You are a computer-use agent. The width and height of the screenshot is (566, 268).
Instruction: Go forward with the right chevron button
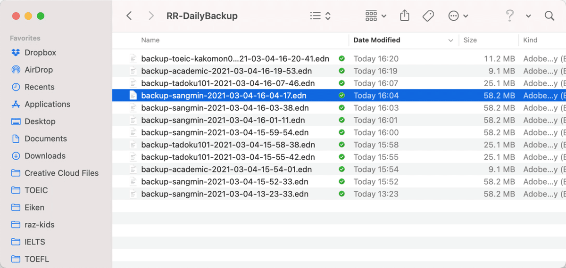[151, 16]
